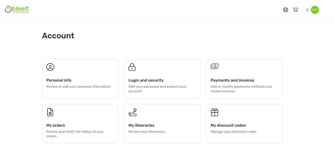Go to Login and security
This screenshot has width=334, height=157.
tap(146, 80)
